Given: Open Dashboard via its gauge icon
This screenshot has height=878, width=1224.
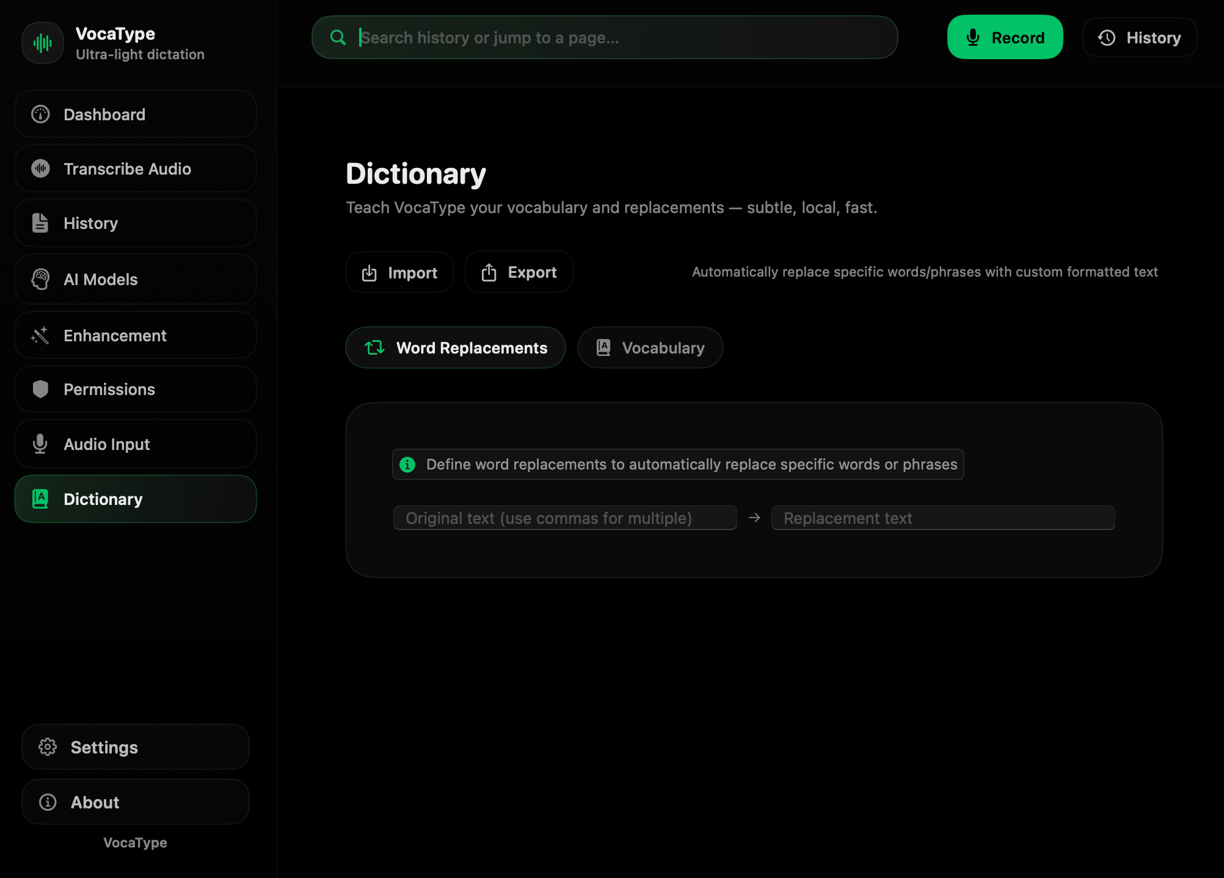Looking at the screenshot, I should click(40, 114).
